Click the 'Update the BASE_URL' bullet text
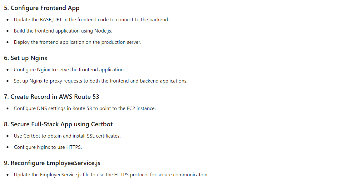Screen dimensions: 362x186 click(x=92, y=20)
